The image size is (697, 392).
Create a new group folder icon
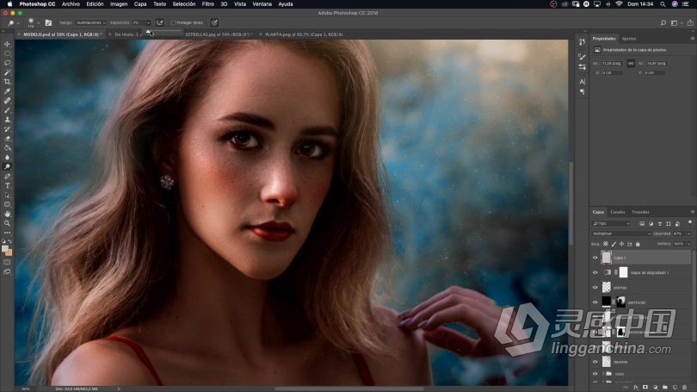[665, 387]
